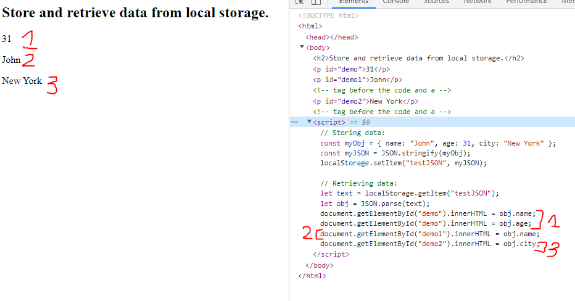This screenshot has height=301, width=575.
Task: Open the Console tab
Action: tap(395, 2)
